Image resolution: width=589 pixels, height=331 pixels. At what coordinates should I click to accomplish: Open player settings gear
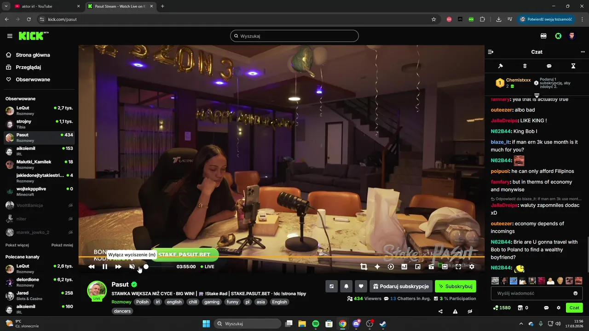coord(472,267)
